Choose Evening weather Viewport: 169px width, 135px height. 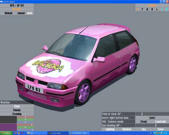(x=17, y=114)
